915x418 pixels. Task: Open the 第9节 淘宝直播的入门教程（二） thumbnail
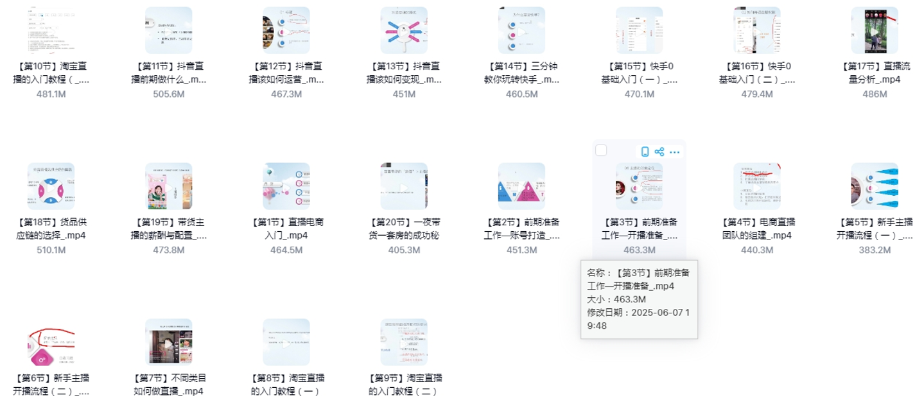click(404, 342)
